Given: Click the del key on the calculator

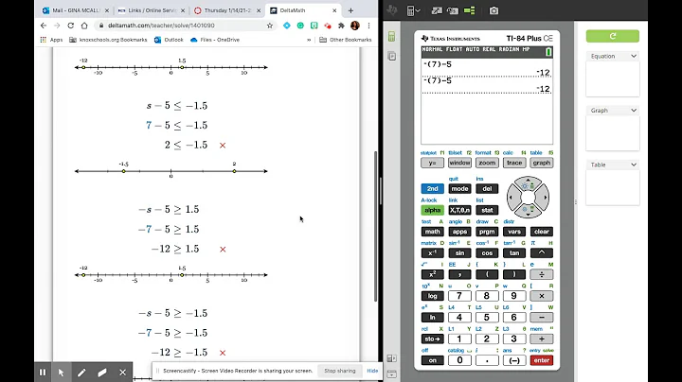Looking at the screenshot, I should click(487, 189).
